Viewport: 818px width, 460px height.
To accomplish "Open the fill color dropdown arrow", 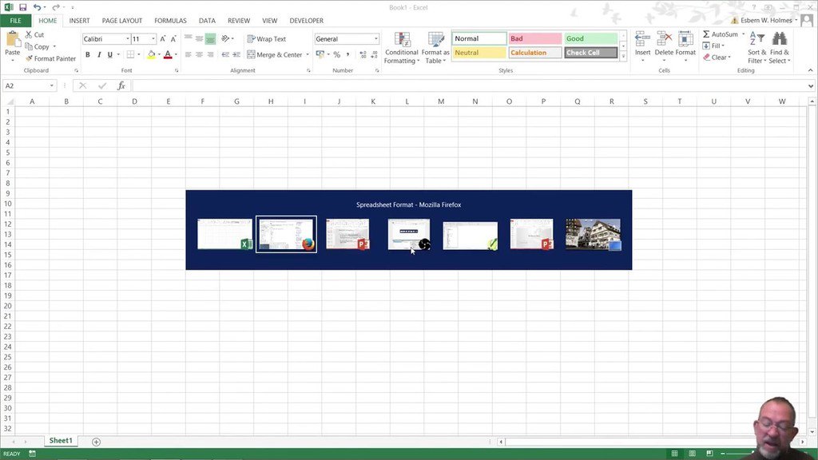I will 159,55.
